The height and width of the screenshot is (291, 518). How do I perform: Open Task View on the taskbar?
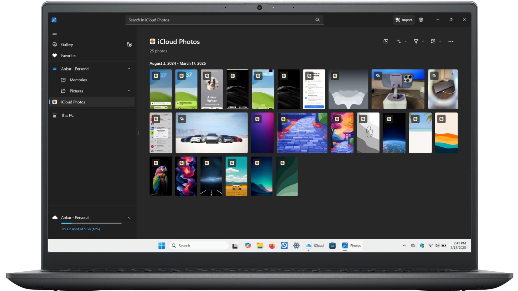tap(235, 246)
